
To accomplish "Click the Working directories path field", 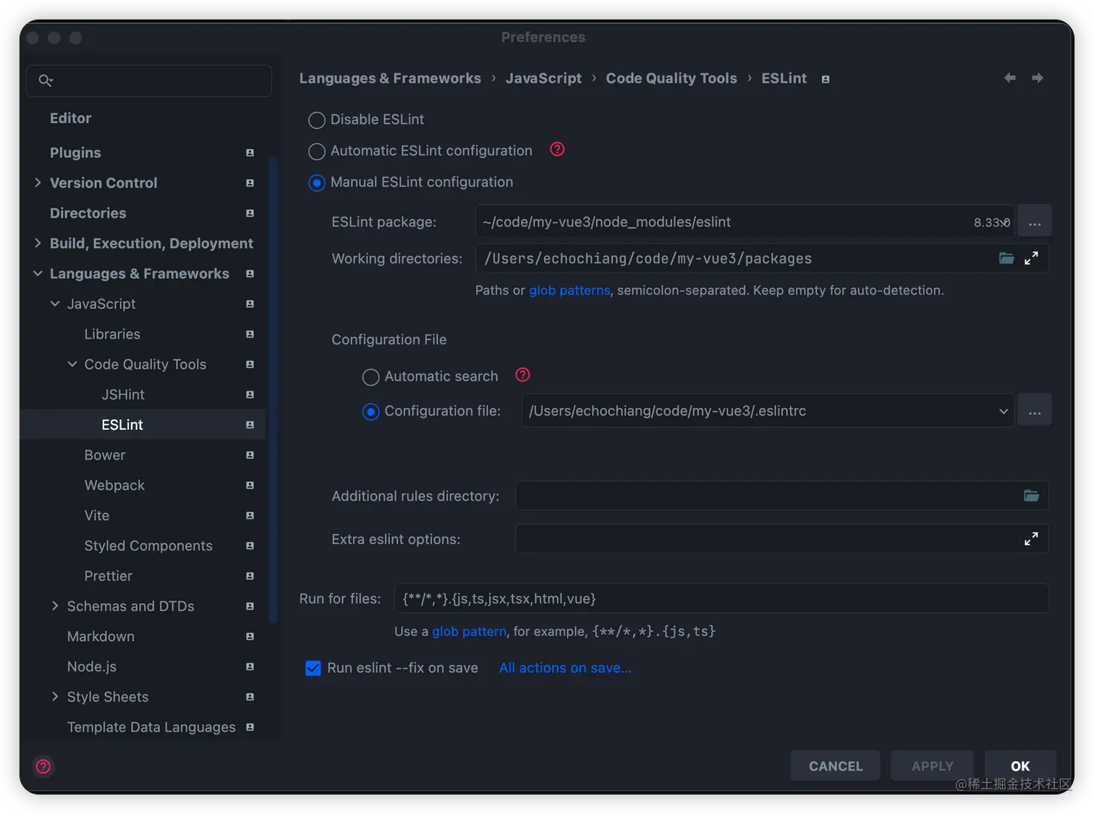I will tap(762, 258).
